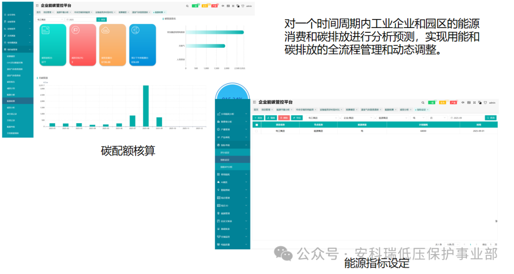
Task: Click the shirt theme icon in the carbon quota screenshot
Action: tap(243, 6)
